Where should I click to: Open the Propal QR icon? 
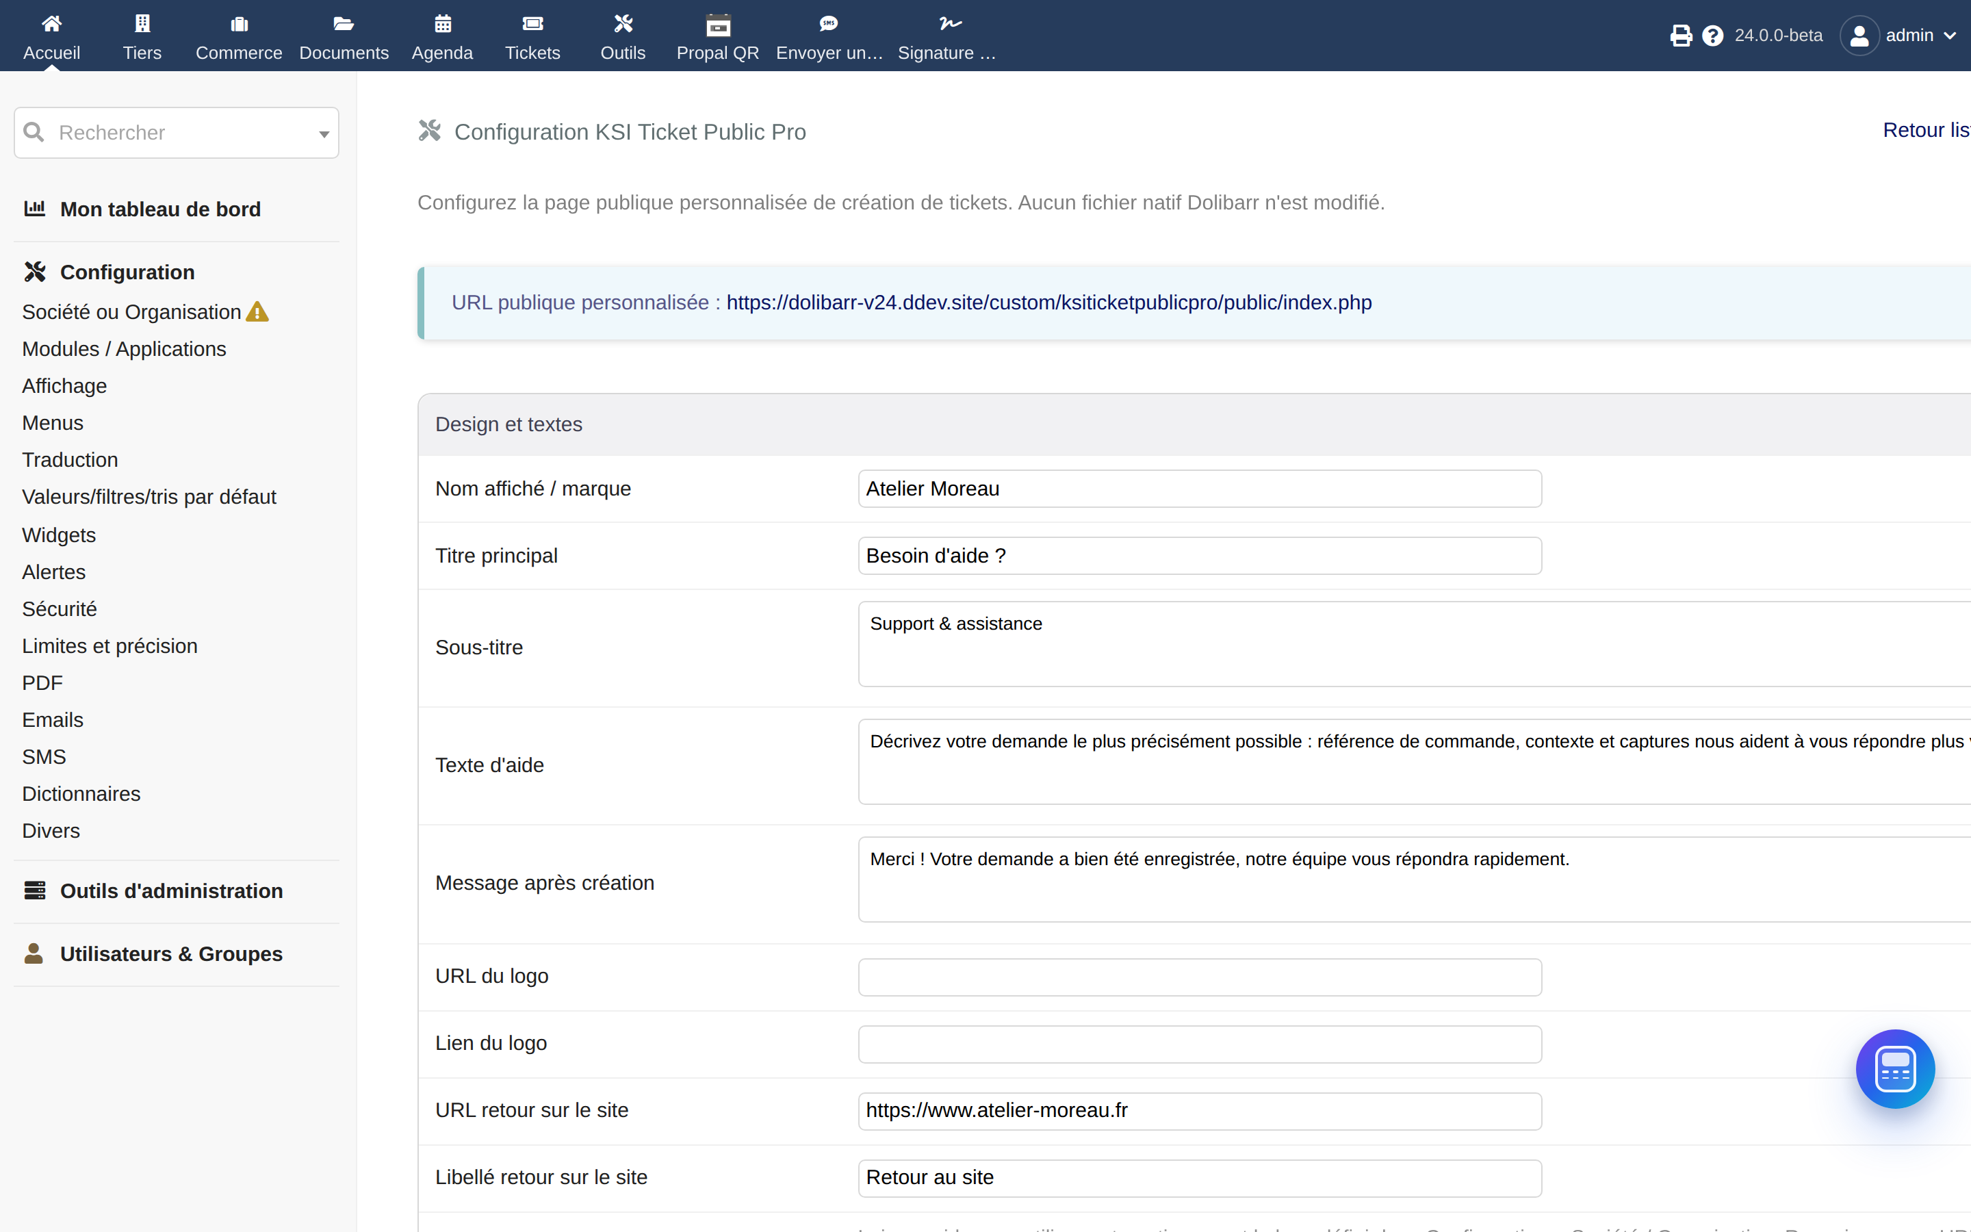(x=717, y=25)
